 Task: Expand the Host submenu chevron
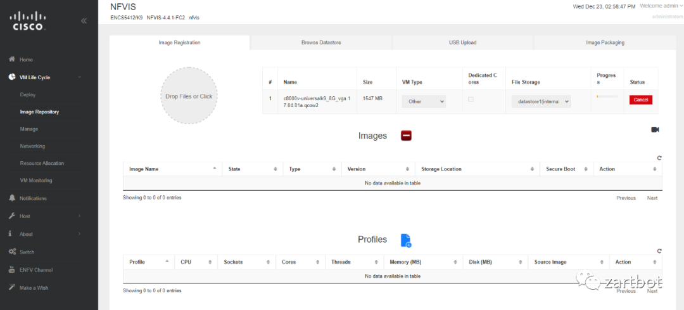[79, 216]
